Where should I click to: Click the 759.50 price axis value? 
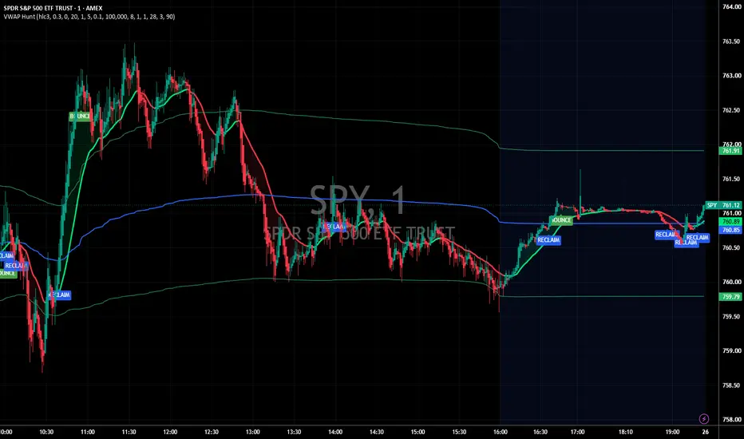(731, 317)
